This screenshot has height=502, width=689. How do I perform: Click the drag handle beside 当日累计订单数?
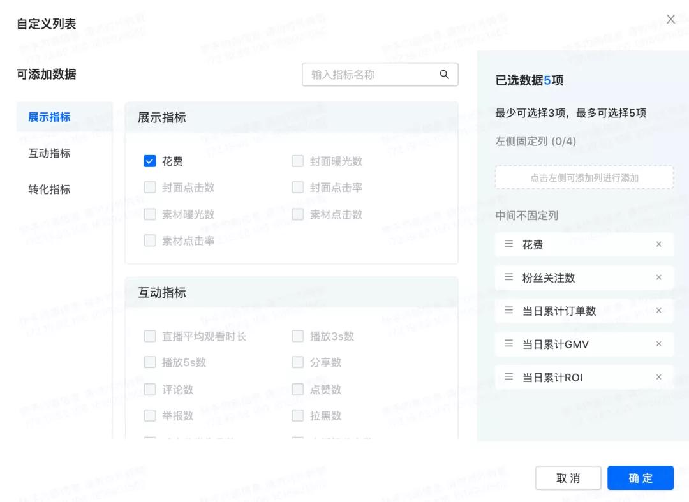[508, 311]
